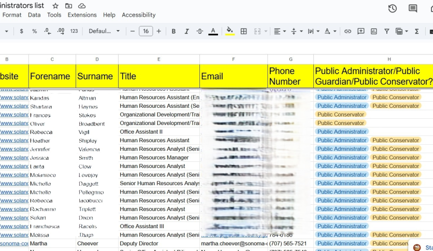433x251 pixels.
Task: Select the Office Assistant III cell
Action: pyautogui.click(x=159, y=227)
